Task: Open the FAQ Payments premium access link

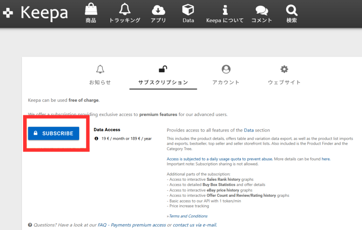Action: click(132, 225)
